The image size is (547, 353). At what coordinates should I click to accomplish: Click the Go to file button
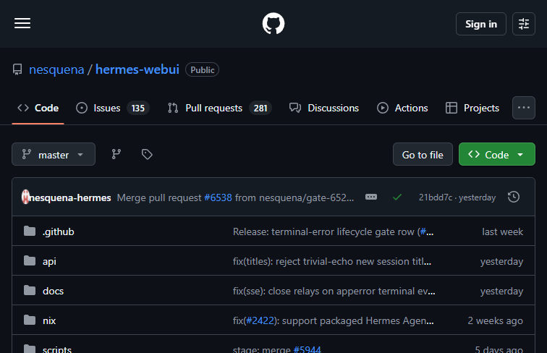pos(423,154)
